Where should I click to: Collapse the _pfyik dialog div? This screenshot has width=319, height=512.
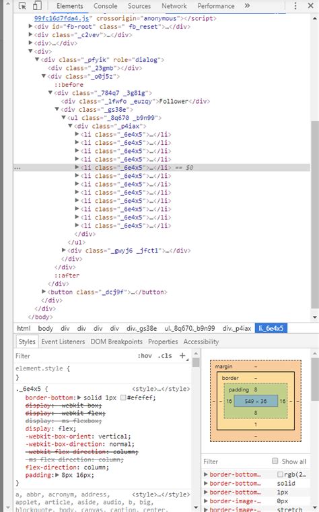[37, 59]
